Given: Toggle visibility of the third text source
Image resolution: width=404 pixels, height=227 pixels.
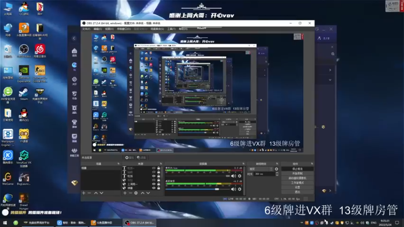Looking at the screenshot, I should pyautogui.click(x=154, y=176).
